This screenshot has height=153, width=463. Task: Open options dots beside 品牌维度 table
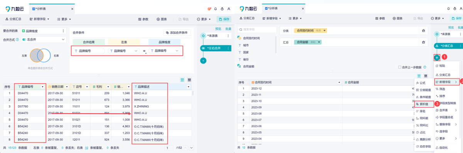point(63,31)
